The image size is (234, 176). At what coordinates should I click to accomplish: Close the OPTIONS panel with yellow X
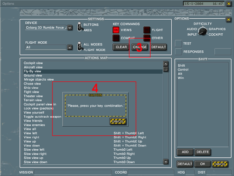[x=228, y=20]
